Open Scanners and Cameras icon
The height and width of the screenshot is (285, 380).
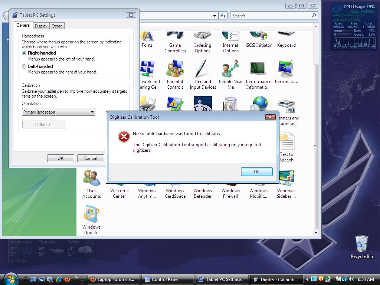pyautogui.click(x=289, y=113)
